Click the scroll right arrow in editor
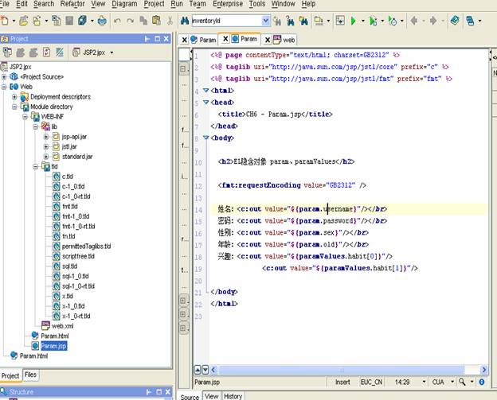The height and width of the screenshot is (400, 497). coord(483,370)
